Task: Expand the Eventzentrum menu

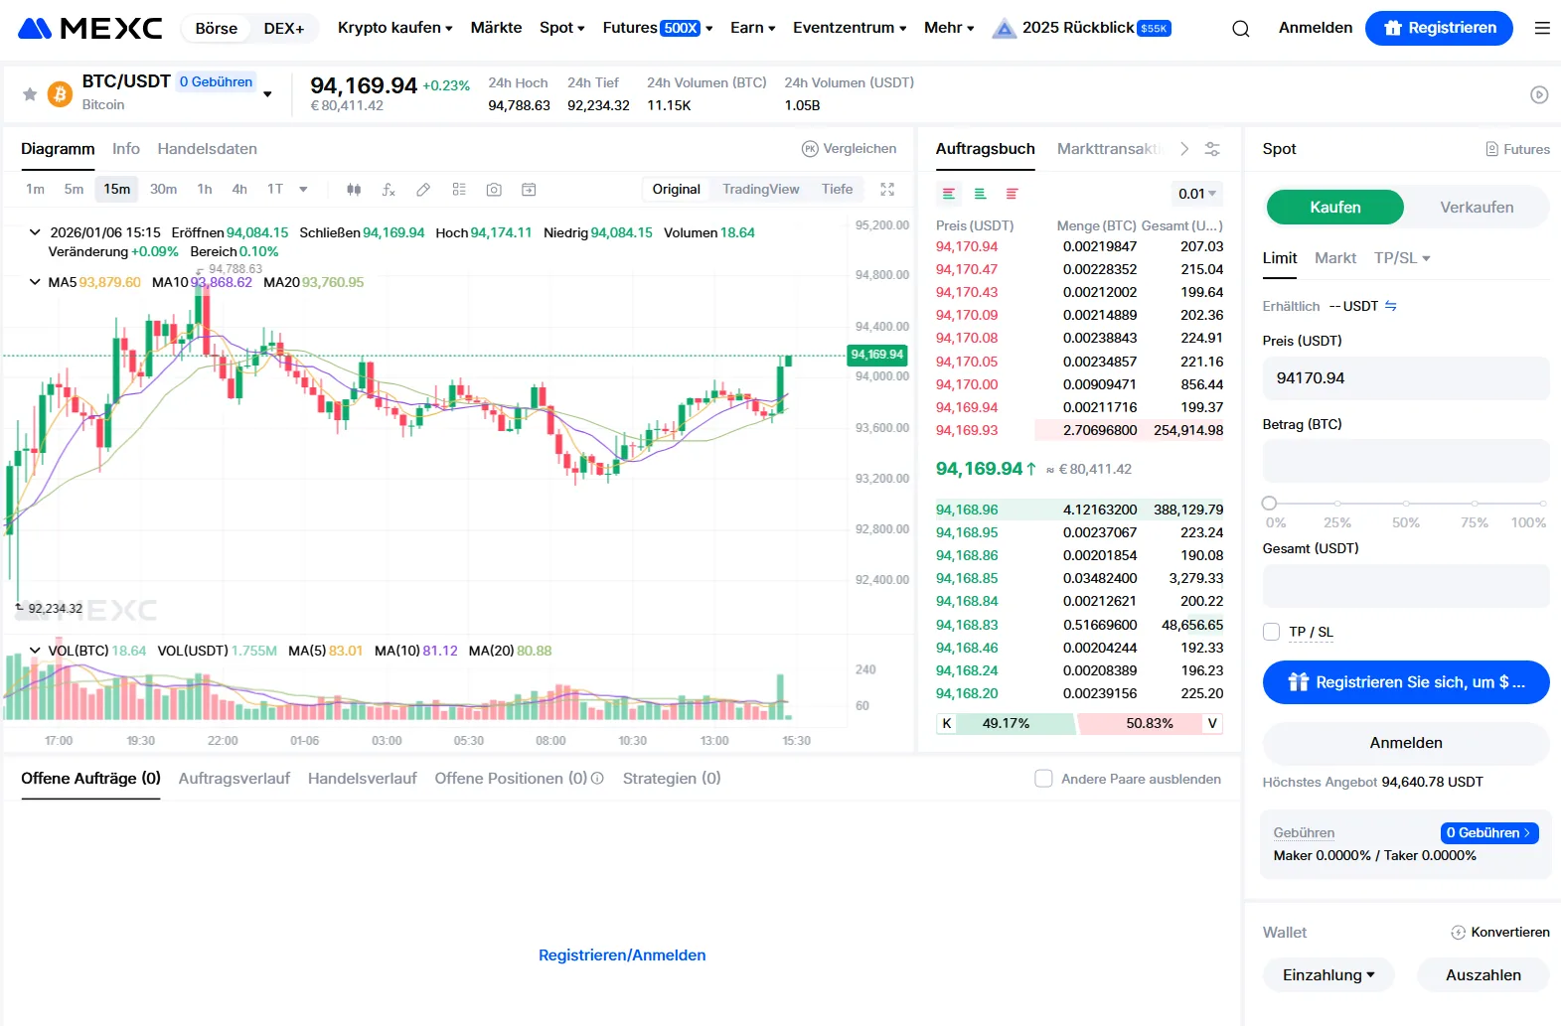Action: click(x=850, y=28)
